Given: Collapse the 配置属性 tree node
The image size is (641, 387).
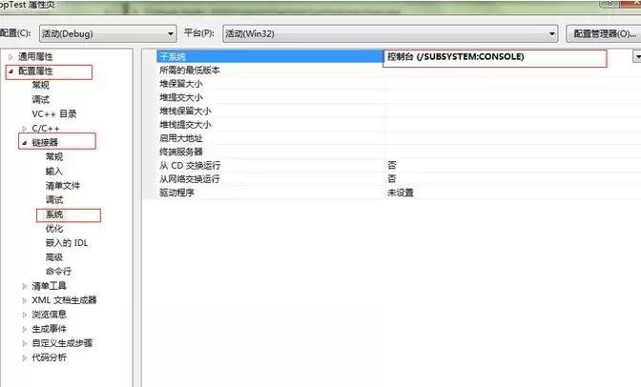Looking at the screenshot, I should coord(11,71).
